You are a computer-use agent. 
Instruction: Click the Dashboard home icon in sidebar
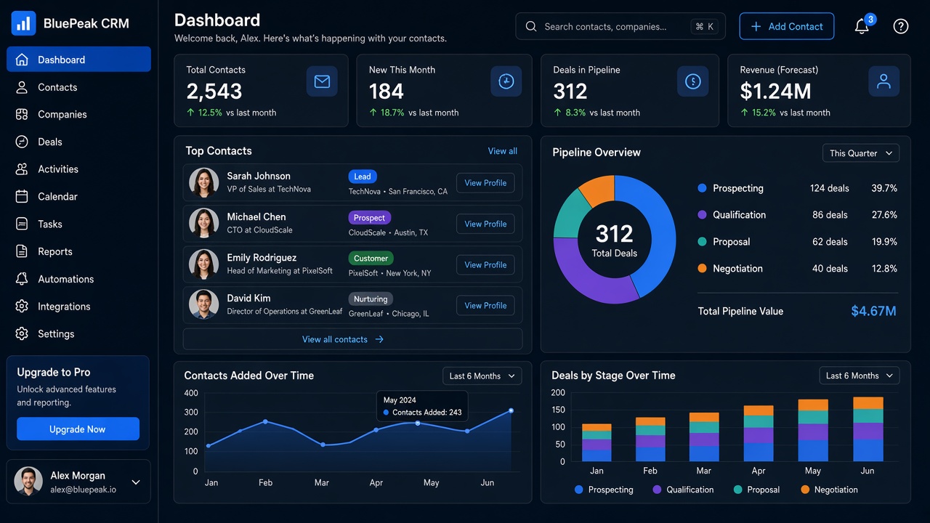click(x=22, y=60)
